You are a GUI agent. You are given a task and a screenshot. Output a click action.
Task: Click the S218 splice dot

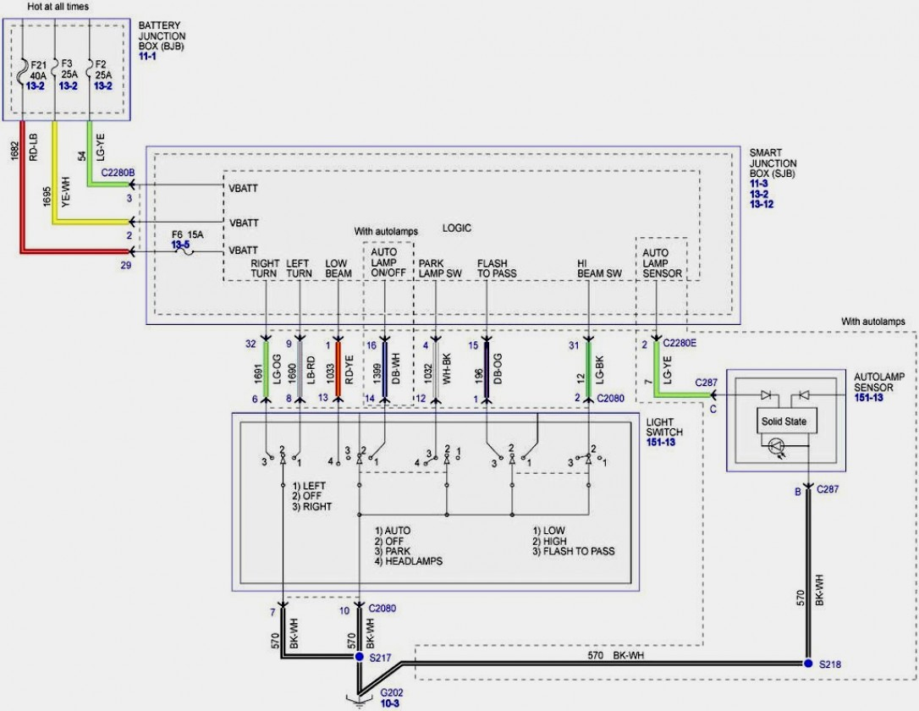[808, 664]
